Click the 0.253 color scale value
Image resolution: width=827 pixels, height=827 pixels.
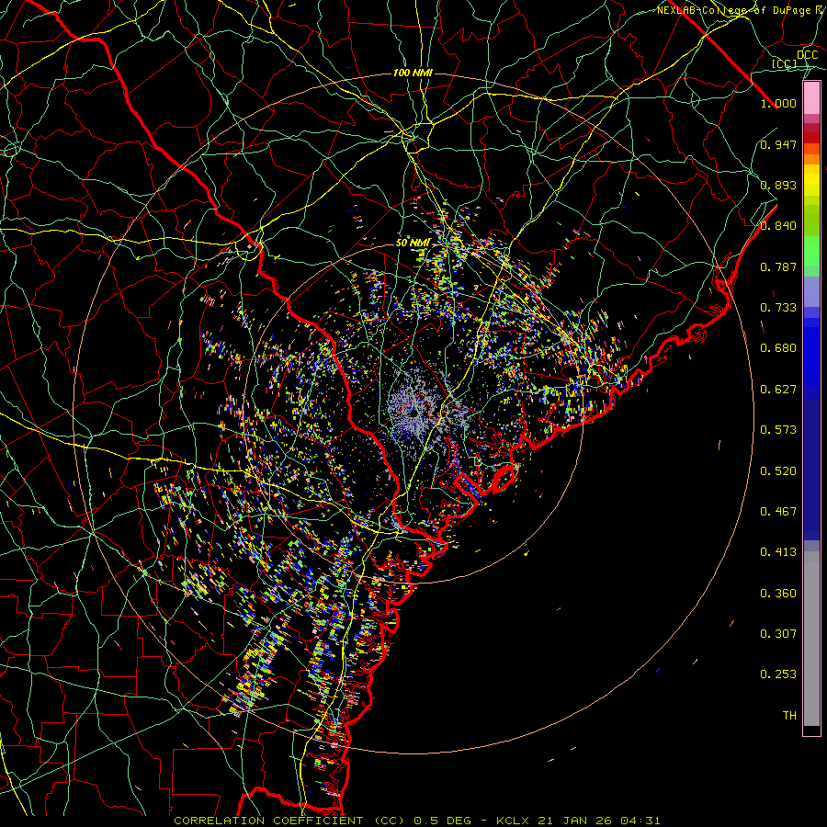click(x=778, y=674)
